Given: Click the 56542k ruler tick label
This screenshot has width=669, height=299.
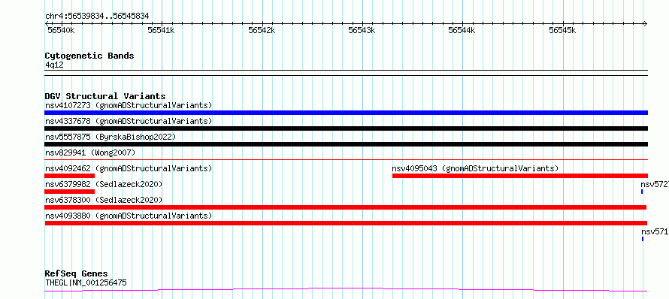Looking at the screenshot, I should click(262, 30).
